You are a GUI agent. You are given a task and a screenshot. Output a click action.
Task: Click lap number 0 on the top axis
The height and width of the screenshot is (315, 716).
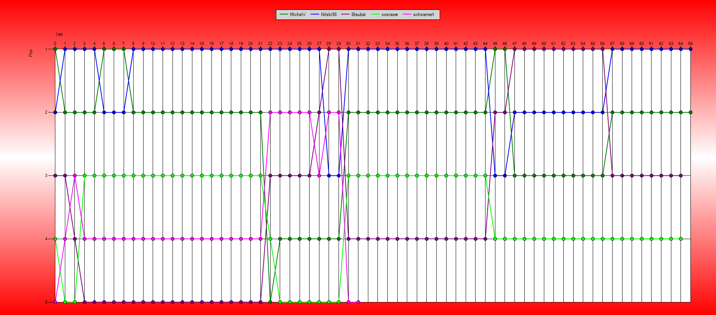55,43
